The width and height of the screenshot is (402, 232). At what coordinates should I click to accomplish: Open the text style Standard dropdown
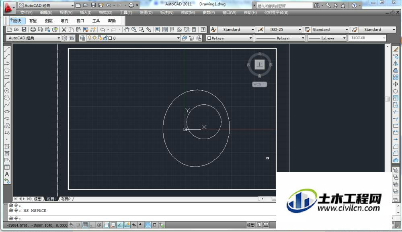[x=236, y=30]
